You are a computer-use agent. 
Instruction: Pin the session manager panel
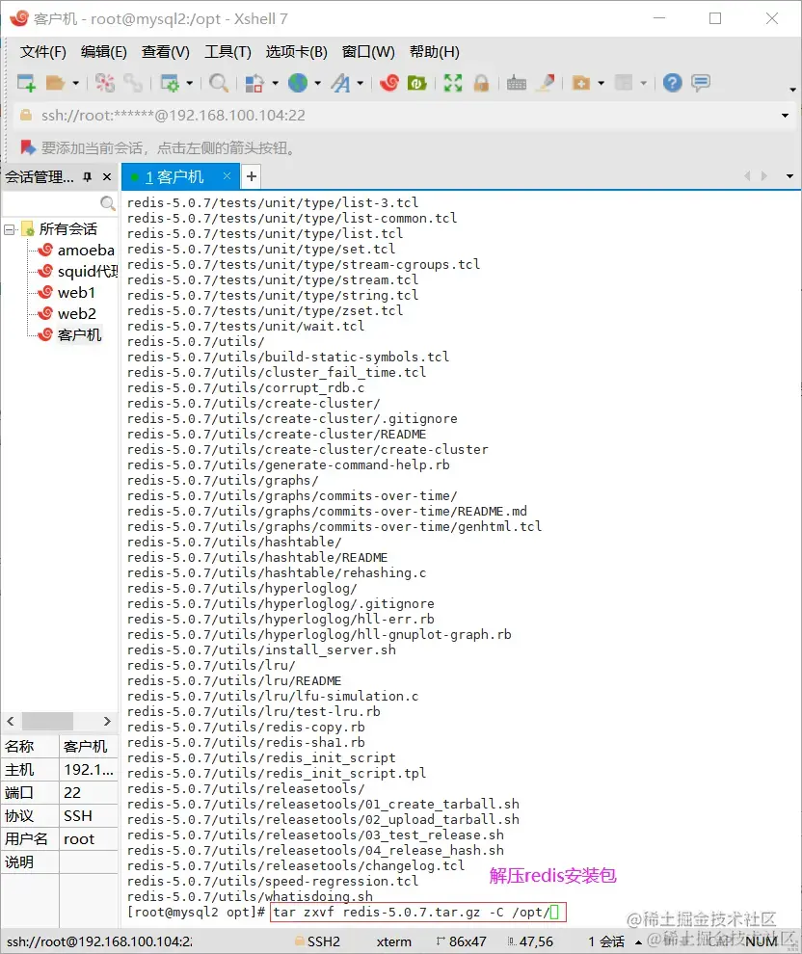tap(88, 177)
